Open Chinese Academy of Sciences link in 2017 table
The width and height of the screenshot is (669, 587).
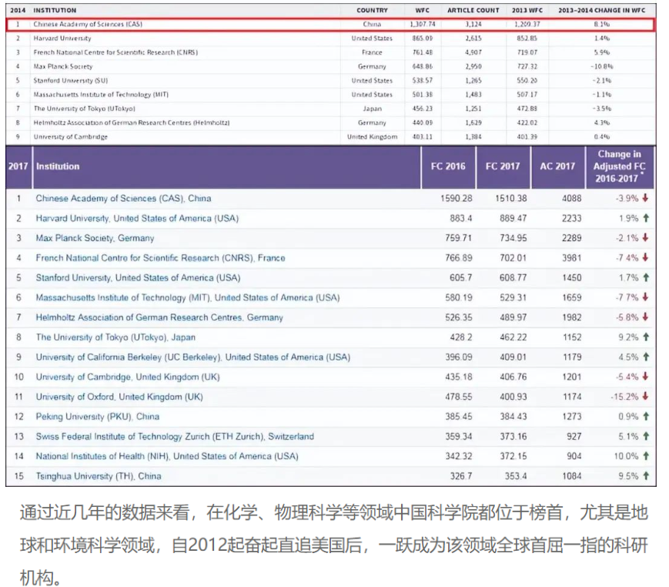pyautogui.click(x=123, y=199)
